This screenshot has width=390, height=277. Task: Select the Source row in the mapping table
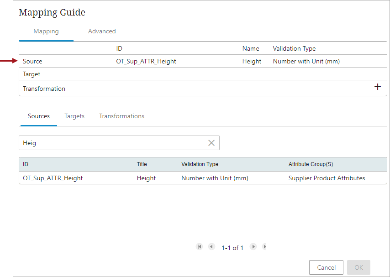click(x=32, y=62)
